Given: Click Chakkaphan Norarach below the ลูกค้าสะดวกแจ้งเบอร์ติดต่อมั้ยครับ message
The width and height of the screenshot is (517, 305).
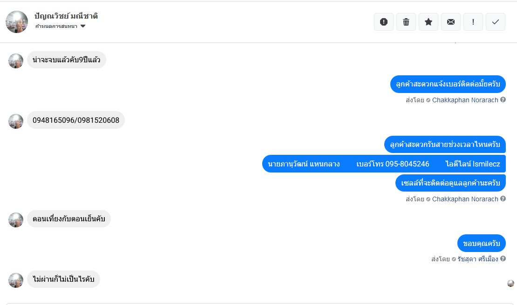Looking at the screenshot, I should (x=465, y=100).
